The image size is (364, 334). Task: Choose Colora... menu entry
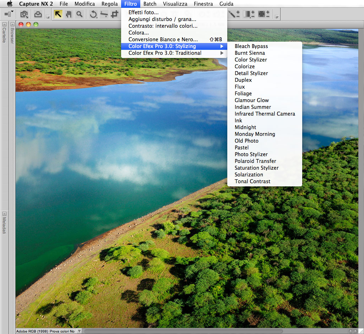174,33
